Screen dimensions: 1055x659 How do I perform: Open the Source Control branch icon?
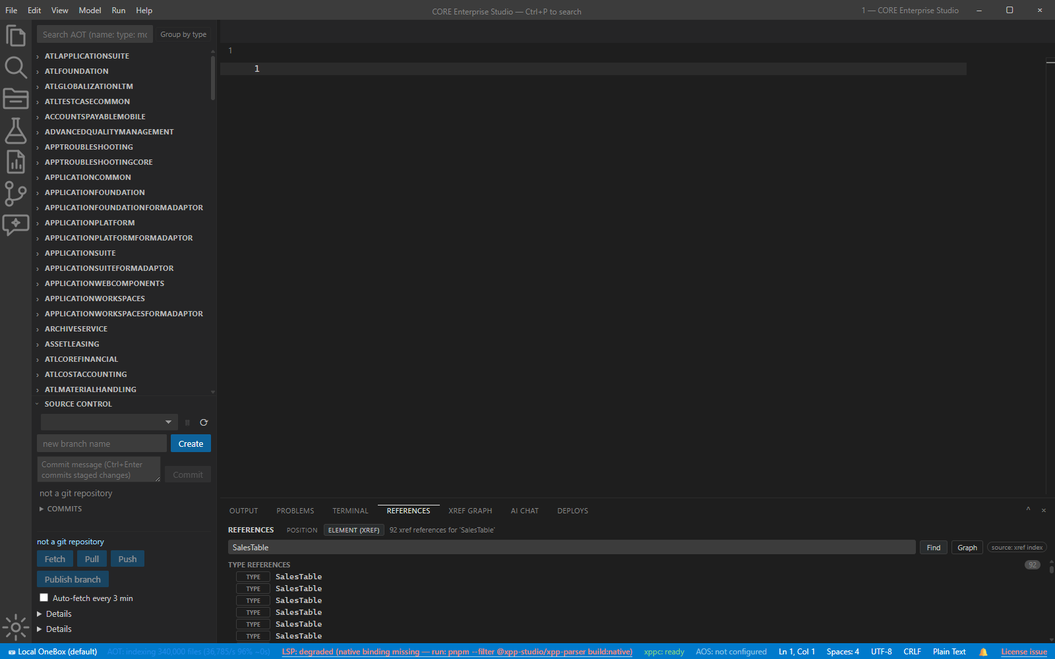point(16,194)
